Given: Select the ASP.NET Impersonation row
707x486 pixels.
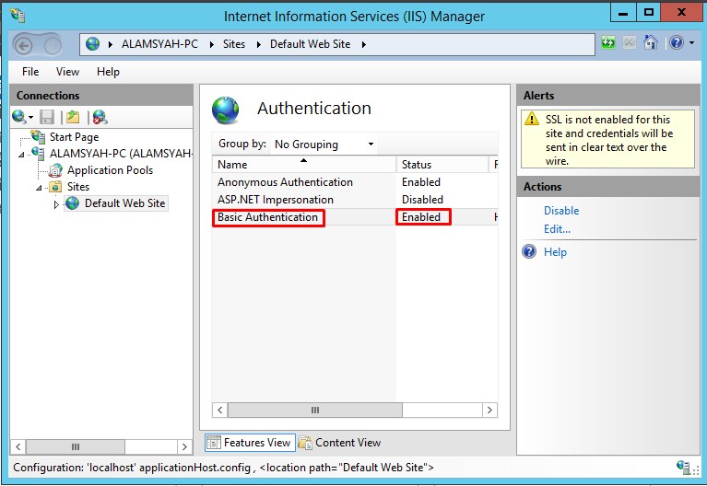Looking at the screenshot, I should pyautogui.click(x=355, y=200).
